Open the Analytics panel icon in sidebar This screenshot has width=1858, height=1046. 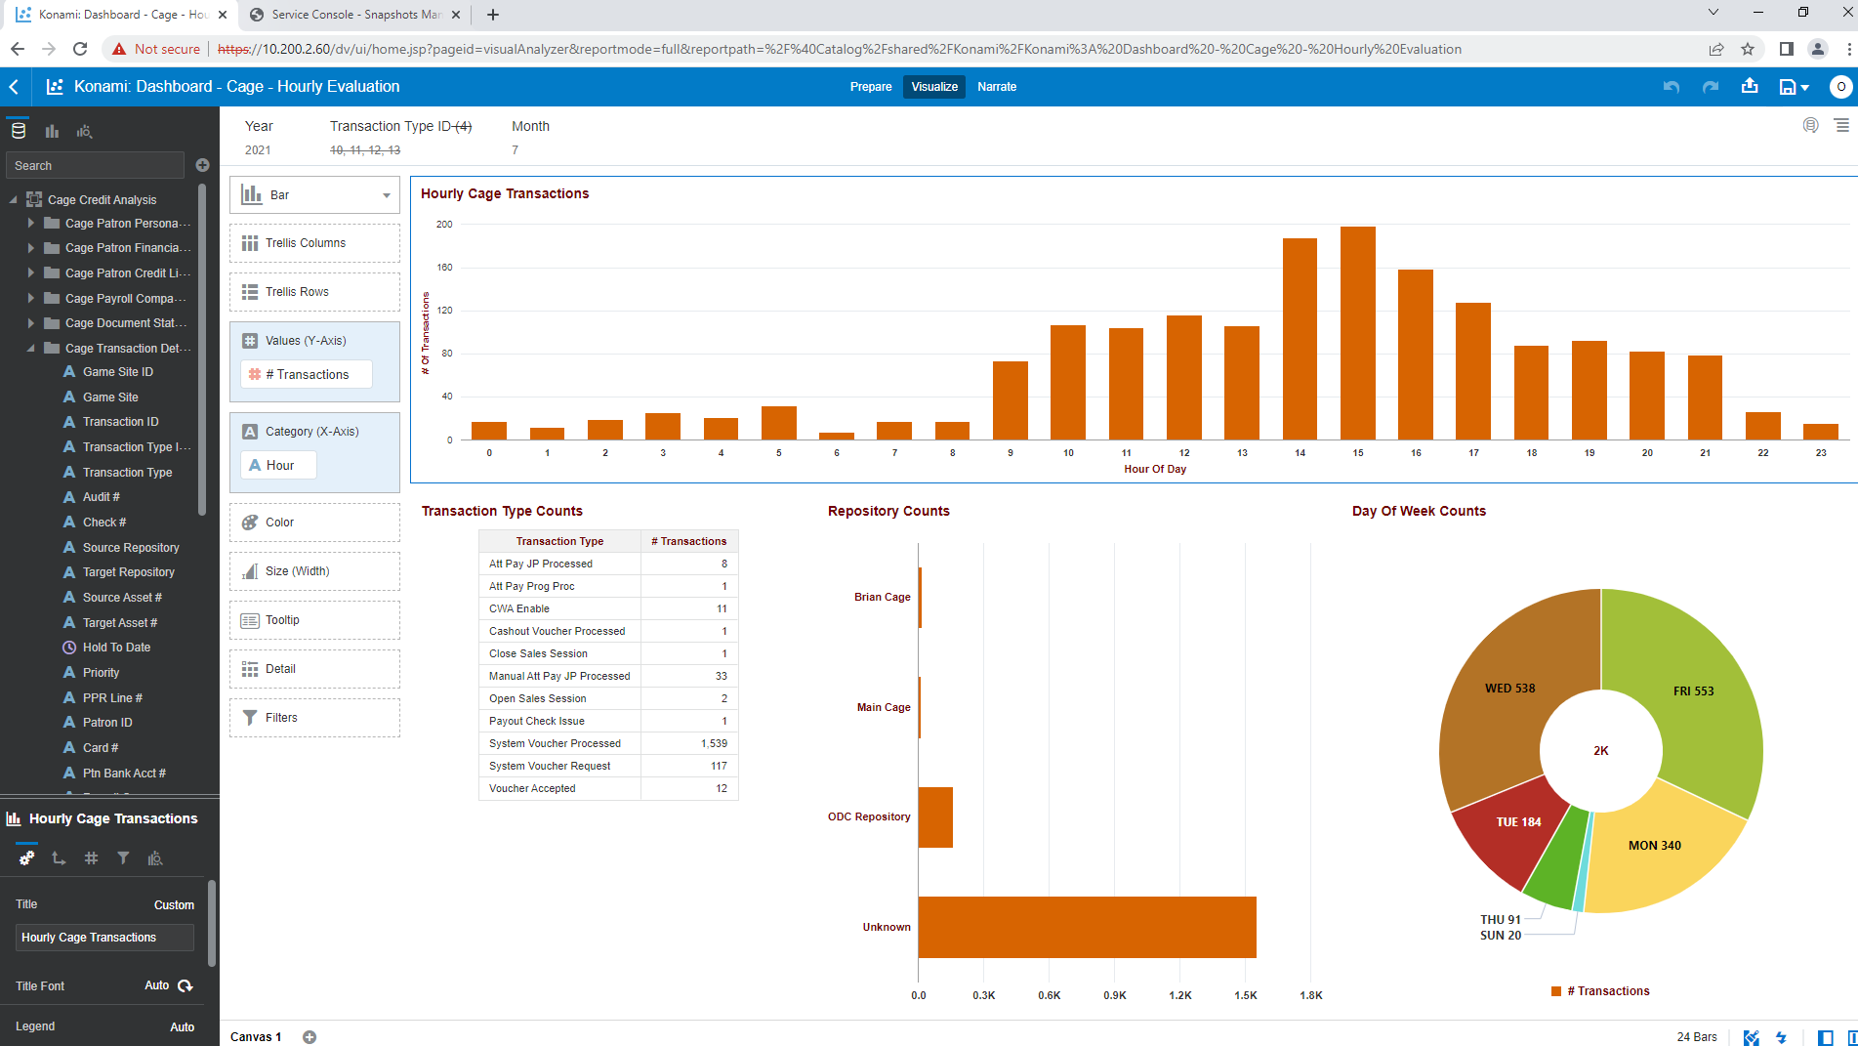coord(85,131)
